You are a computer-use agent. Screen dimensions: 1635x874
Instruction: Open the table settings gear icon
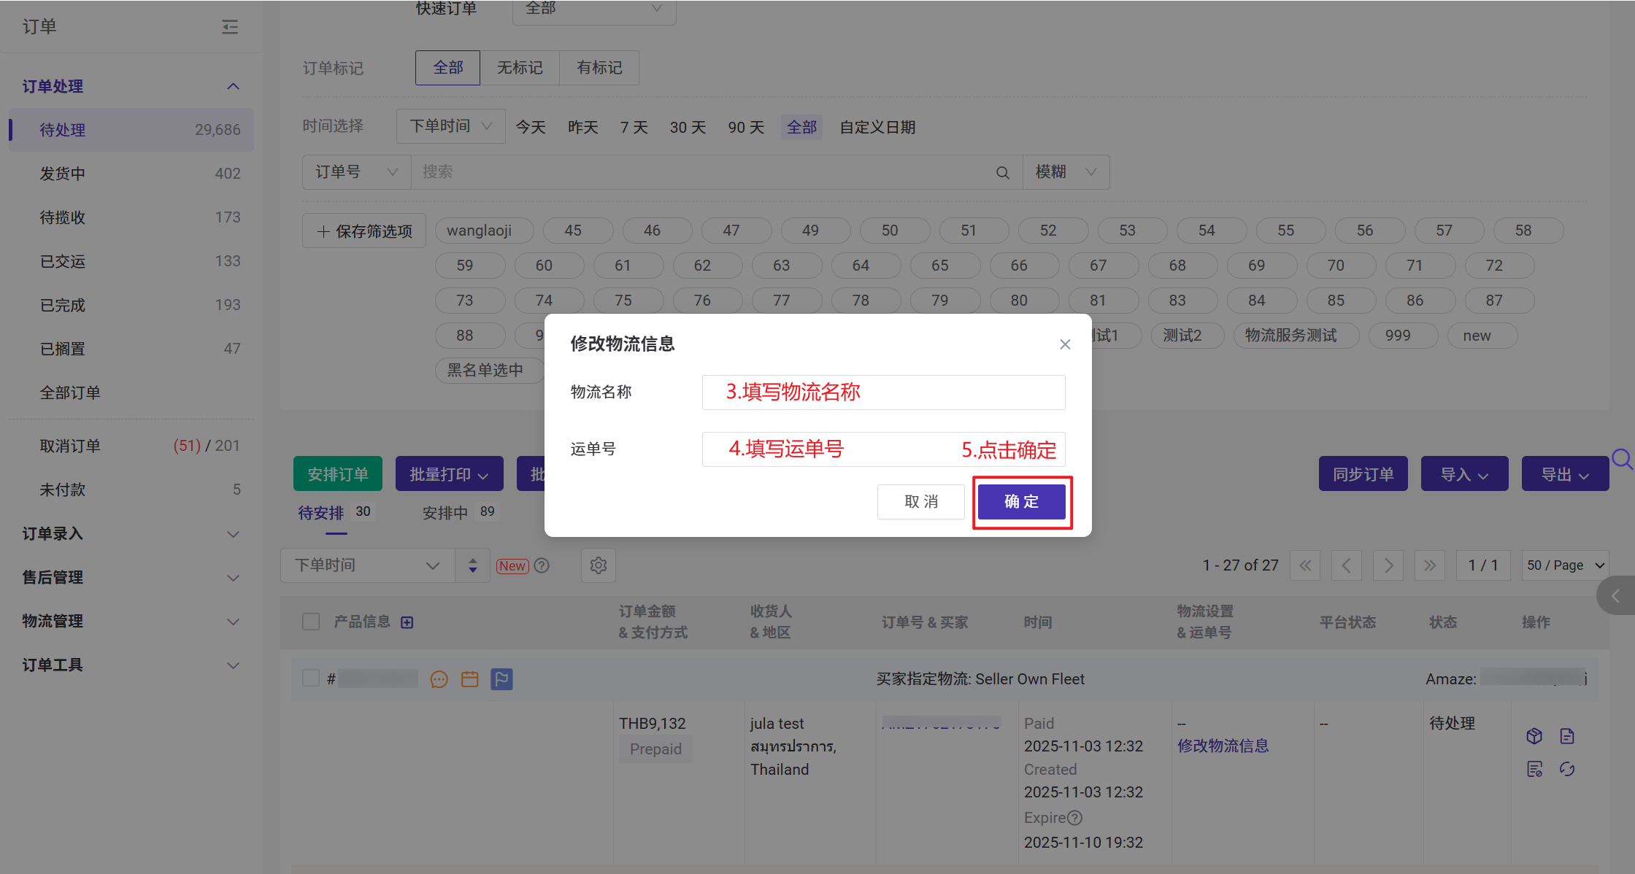pyautogui.click(x=598, y=565)
